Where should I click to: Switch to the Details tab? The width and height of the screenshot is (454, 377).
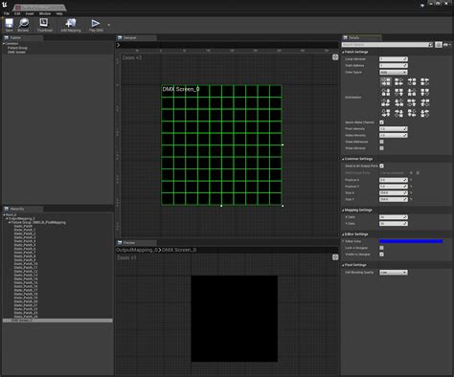[x=361, y=37]
